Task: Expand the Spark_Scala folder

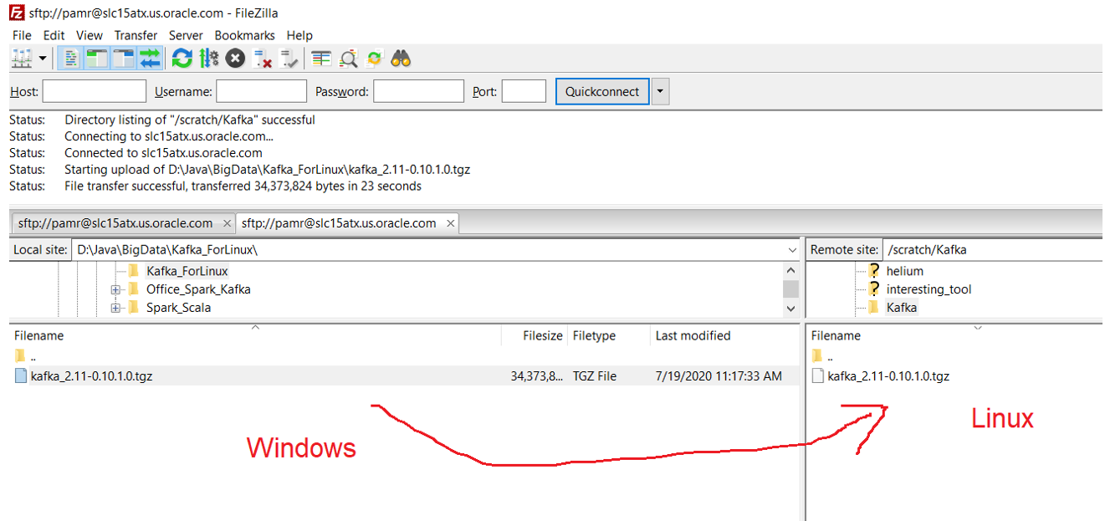Action: (x=115, y=308)
